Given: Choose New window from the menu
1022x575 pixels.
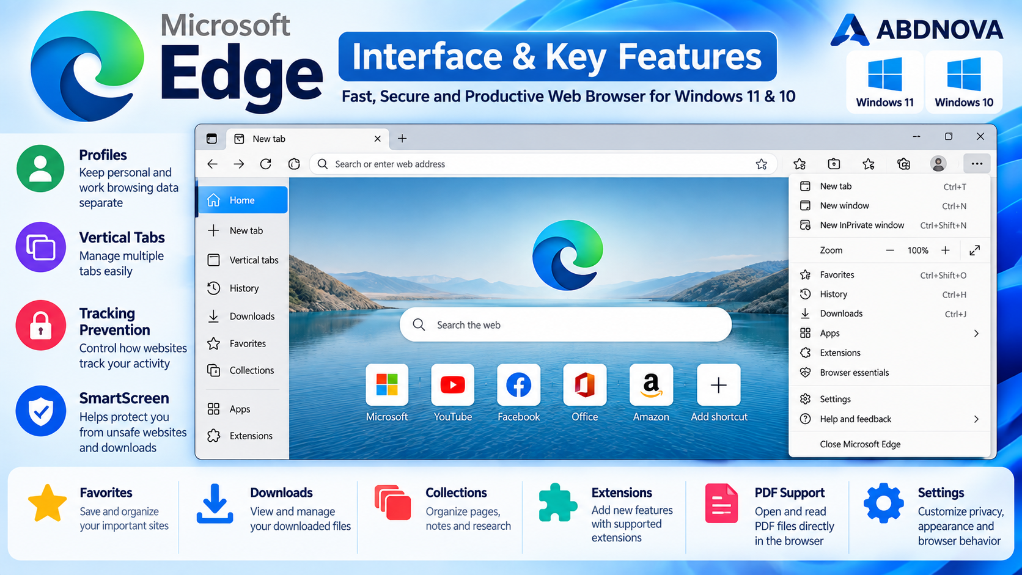Looking at the screenshot, I should click(x=889, y=206).
